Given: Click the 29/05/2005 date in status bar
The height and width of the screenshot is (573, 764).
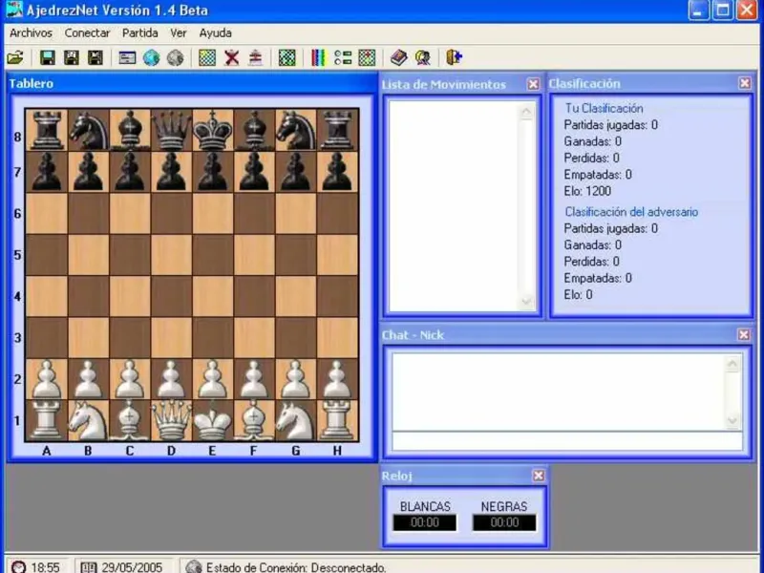Looking at the screenshot, I should point(132,567).
